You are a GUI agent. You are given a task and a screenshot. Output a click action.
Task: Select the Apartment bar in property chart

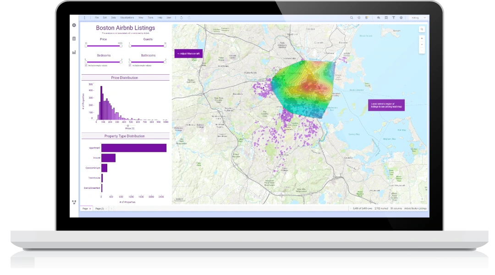134,148
